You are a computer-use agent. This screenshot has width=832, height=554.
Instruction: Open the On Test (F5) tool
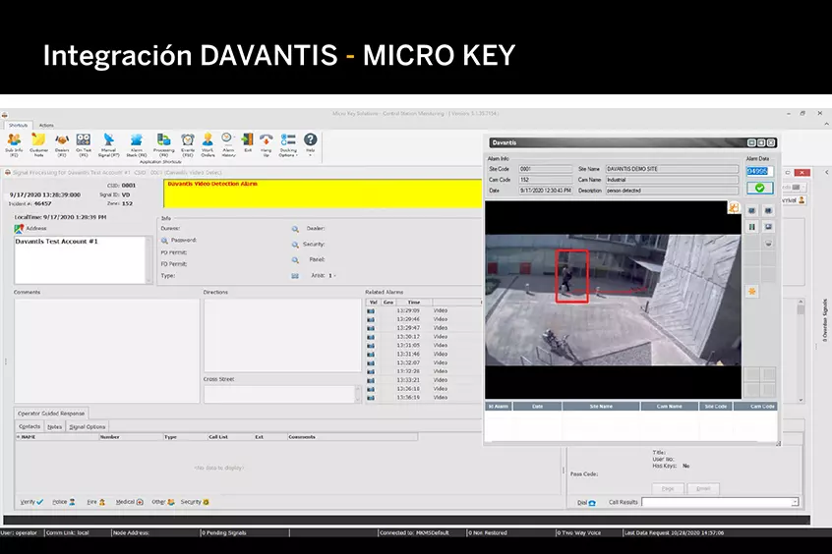84,144
